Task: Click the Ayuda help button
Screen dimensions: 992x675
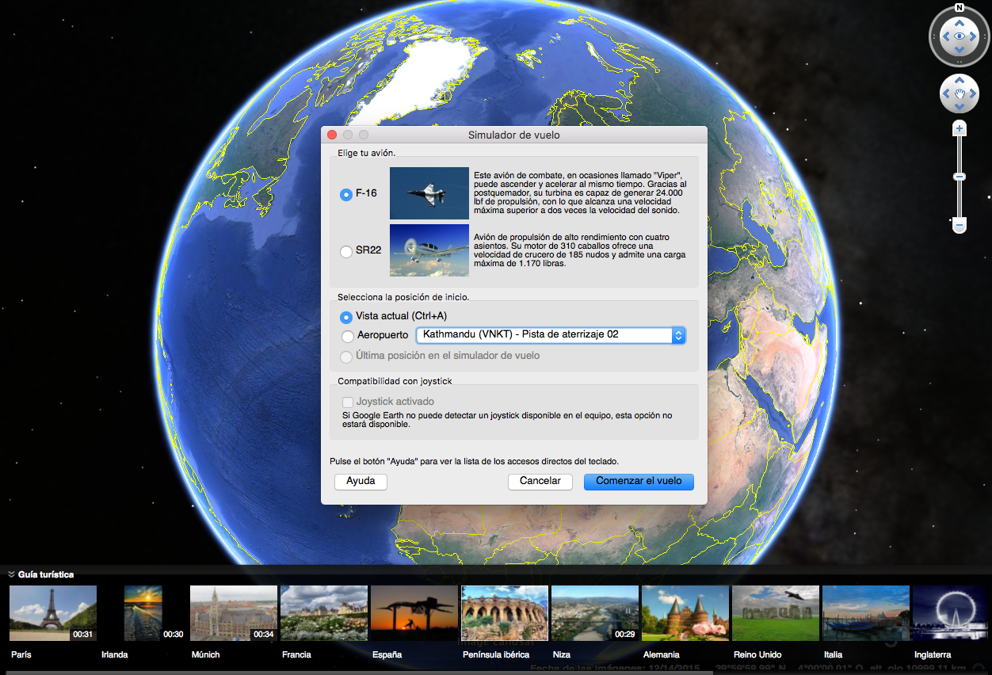Action: (x=361, y=482)
